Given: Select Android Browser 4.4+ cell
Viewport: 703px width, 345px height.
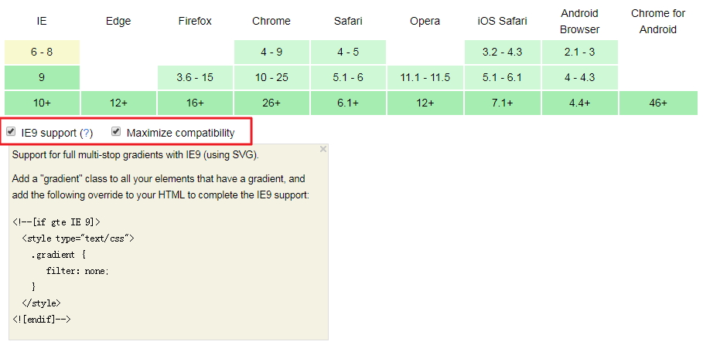Looking at the screenshot, I should click(x=580, y=103).
